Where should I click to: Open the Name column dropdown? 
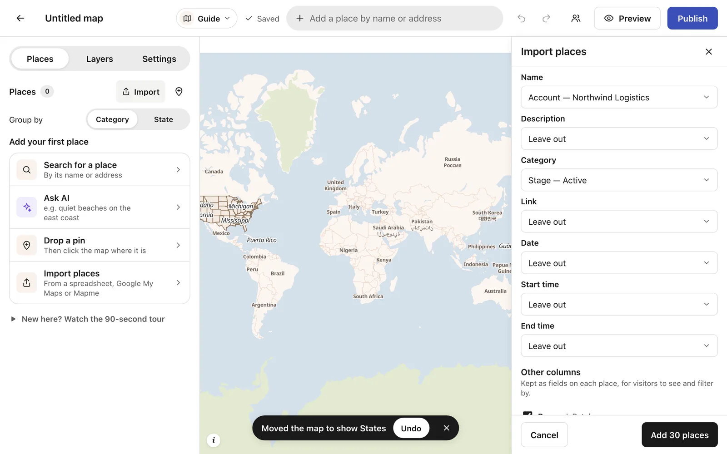[x=619, y=97]
